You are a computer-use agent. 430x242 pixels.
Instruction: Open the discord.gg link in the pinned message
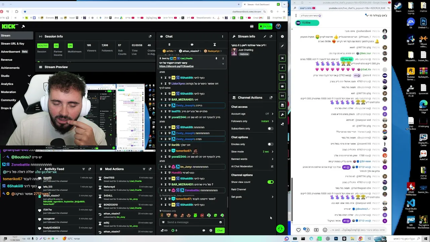[x=176, y=66]
